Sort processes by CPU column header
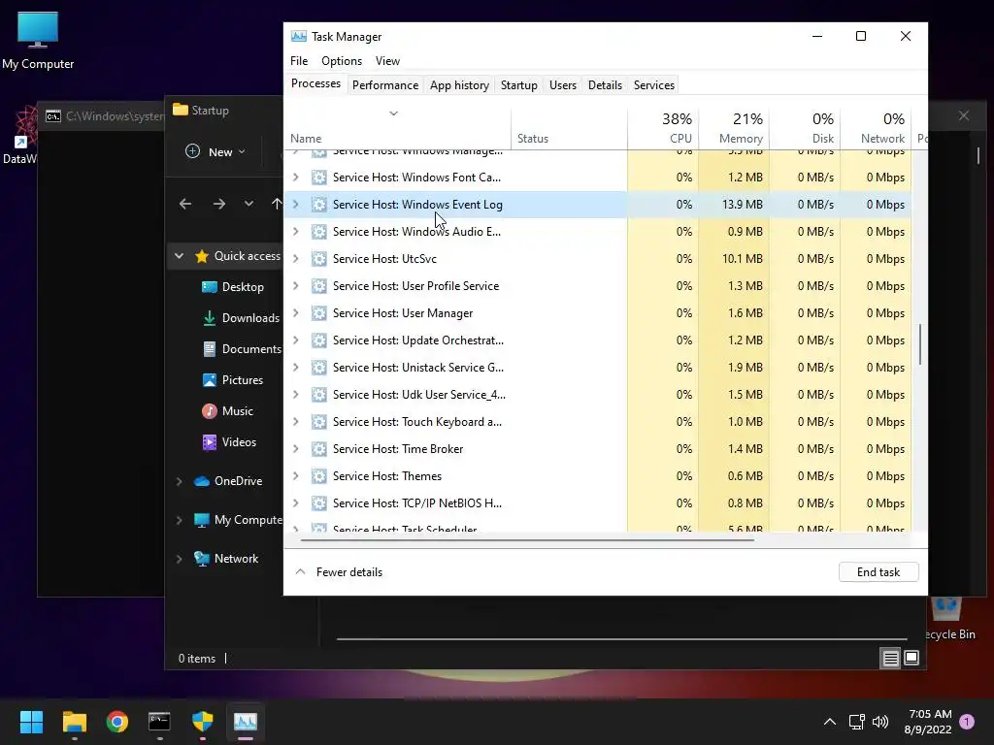 [x=663, y=129]
